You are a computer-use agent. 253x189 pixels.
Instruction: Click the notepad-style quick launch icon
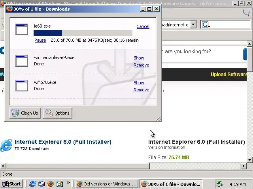(x=60, y=184)
